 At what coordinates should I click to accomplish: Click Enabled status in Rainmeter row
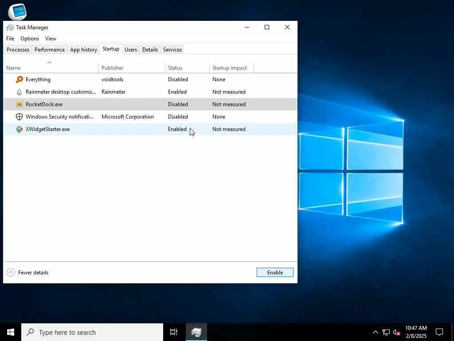[x=177, y=92]
